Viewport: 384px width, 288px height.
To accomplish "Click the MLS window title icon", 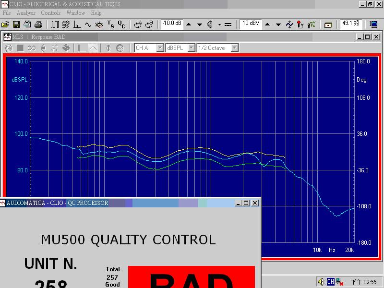I will coord(8,37).
